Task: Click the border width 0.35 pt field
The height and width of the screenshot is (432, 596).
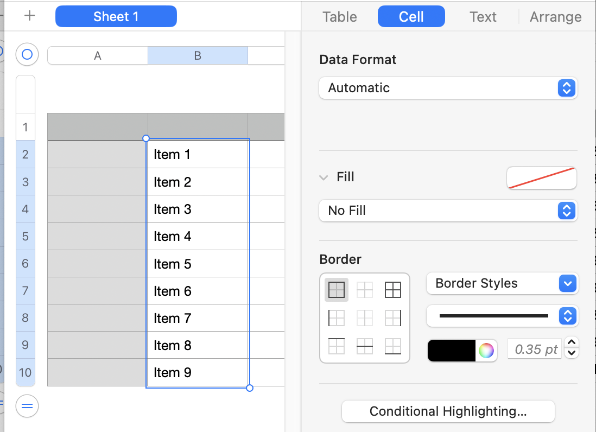Action: tap(535, 350)
